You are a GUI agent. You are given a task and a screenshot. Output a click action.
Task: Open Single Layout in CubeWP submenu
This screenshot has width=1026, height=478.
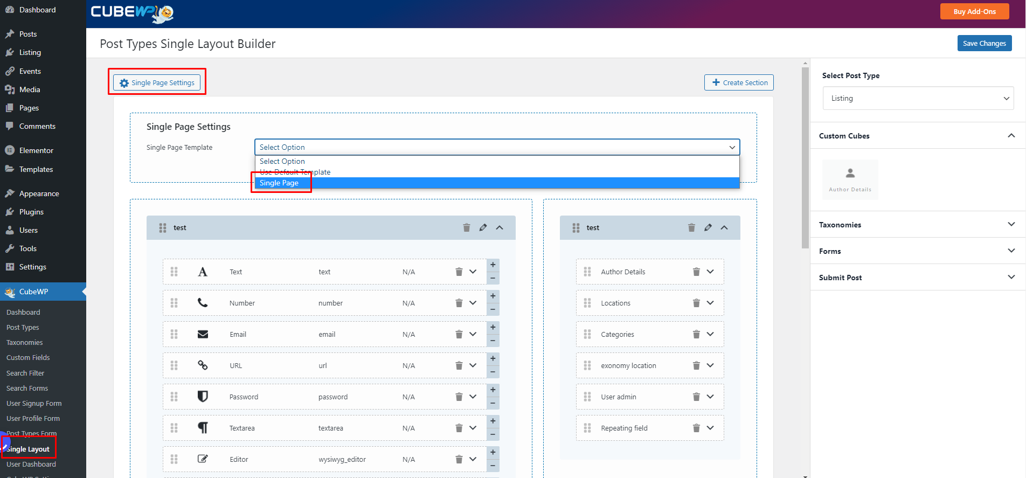click(x=28, y=449)
